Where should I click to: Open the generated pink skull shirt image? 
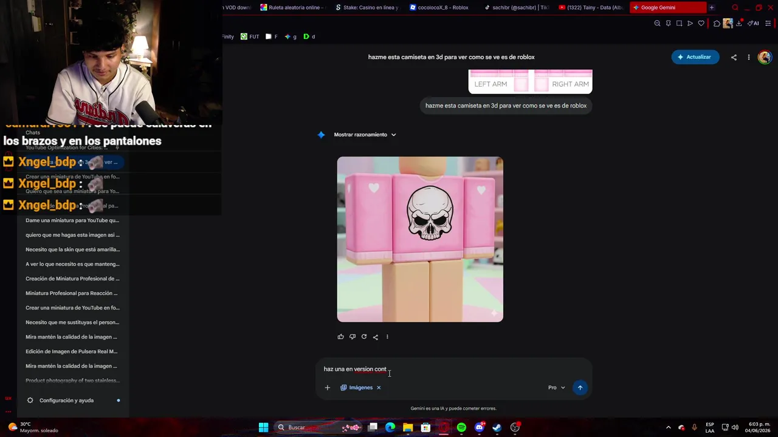pos(420,239)
